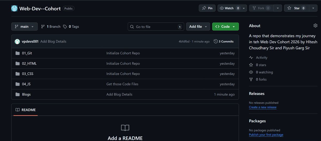The image size is (321, 141).
Task: Click the 'yesterday' timestamp in the 01_Git row
Action: (227, 53)
